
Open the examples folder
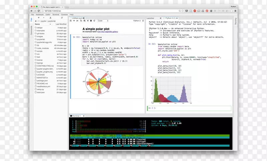pyautogui.click(x=51, y=31)
